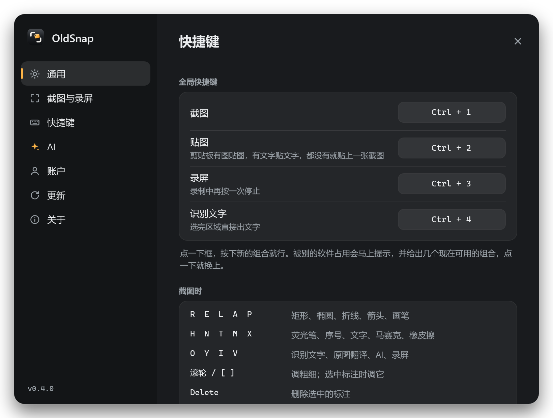Select the sun-gear icon beside 通用

35,74
